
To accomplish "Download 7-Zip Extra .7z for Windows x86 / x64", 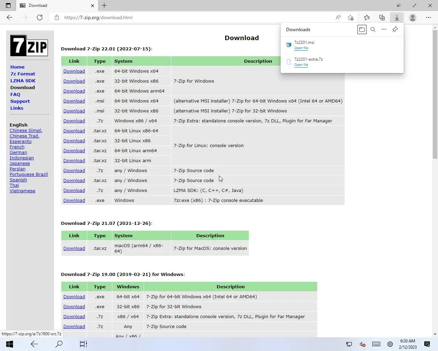I will 74,121.
